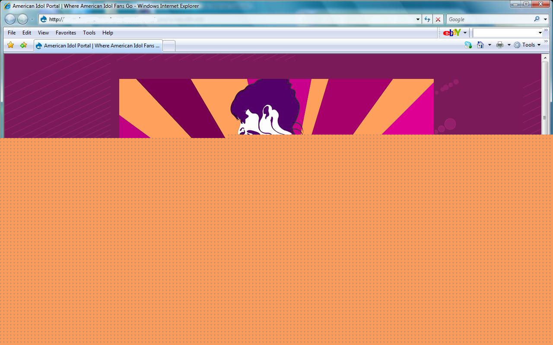Expand the Print options dropdown arrow
The image size is (553, 345).
click(509, 45)
